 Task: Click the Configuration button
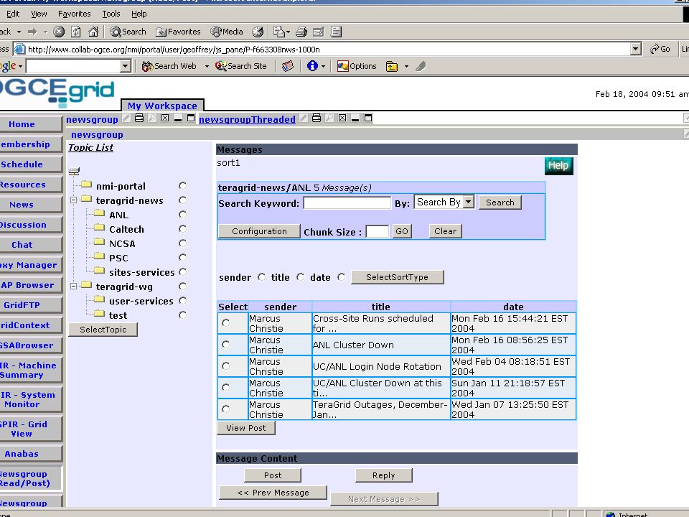(x=259, y=231)
